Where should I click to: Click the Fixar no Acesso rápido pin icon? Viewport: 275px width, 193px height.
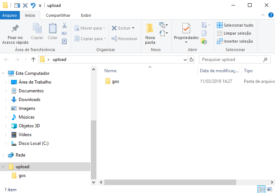(15, 28)
